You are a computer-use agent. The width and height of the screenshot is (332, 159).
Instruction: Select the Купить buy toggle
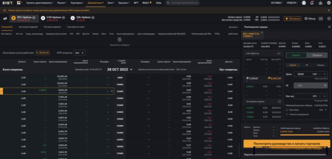(x=296, y=55)
